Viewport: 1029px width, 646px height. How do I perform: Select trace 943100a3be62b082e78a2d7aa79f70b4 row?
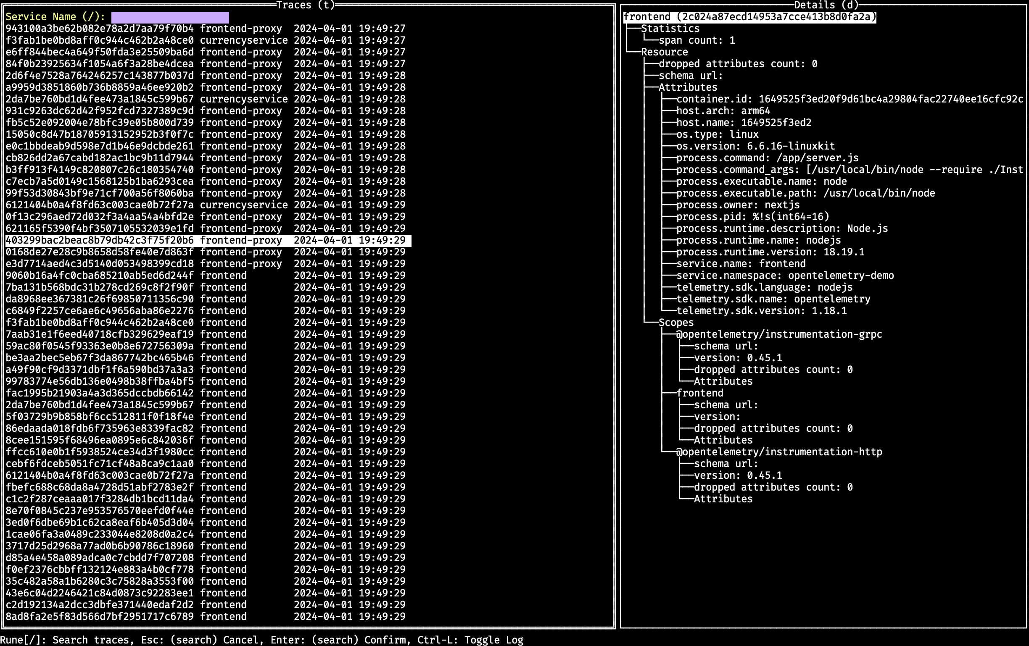[205, 29]
